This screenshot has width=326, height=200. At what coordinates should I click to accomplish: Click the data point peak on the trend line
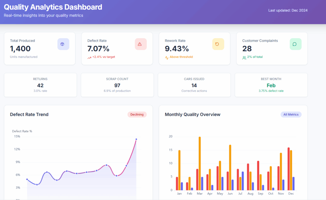[136, 139]
